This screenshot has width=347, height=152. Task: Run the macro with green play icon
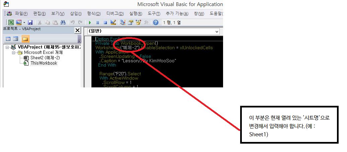90,22
